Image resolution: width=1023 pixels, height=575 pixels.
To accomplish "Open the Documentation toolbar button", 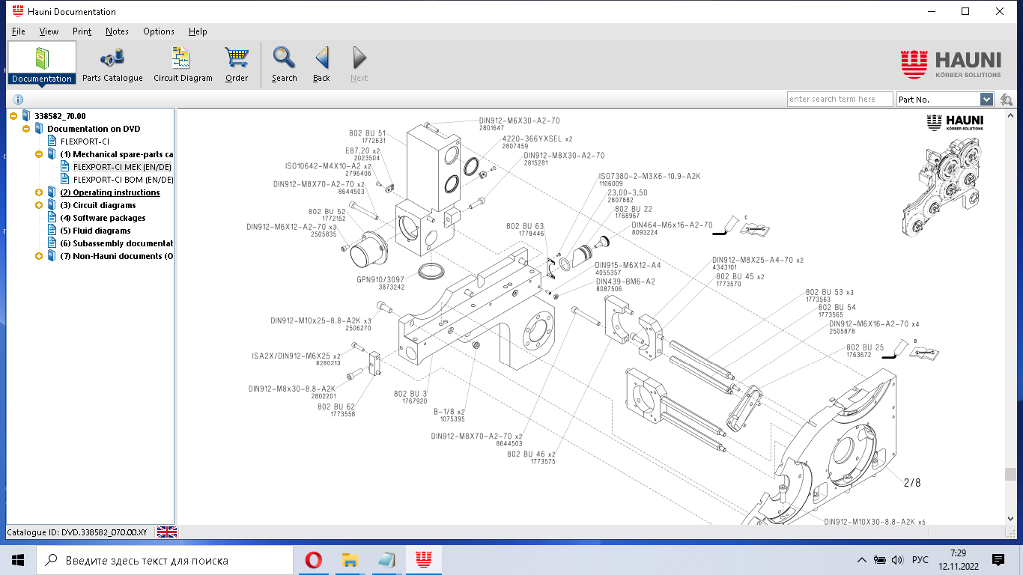I will [x=42, y=64].
